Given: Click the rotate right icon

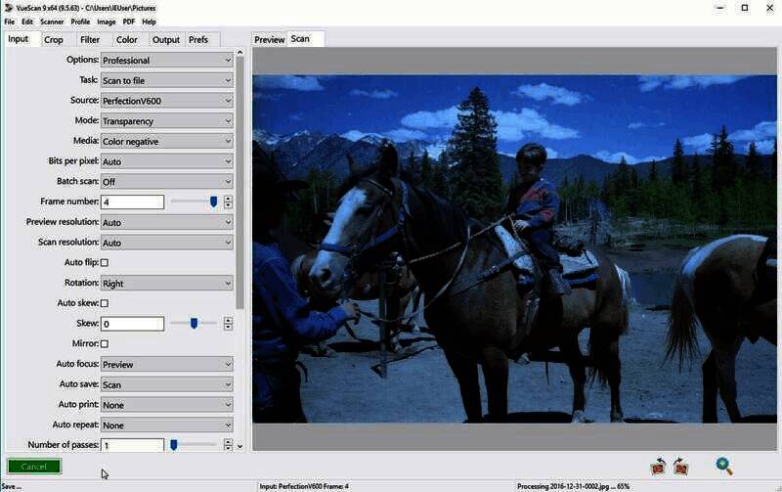Looking at the screenshot, I should [x=680, y=467].
